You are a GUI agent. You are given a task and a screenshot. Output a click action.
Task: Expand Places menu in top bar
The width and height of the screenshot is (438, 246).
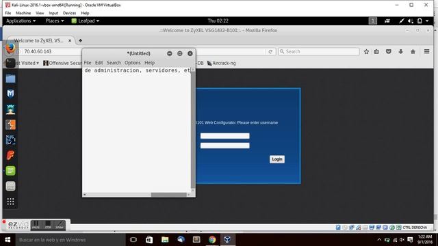coord(55,21)
